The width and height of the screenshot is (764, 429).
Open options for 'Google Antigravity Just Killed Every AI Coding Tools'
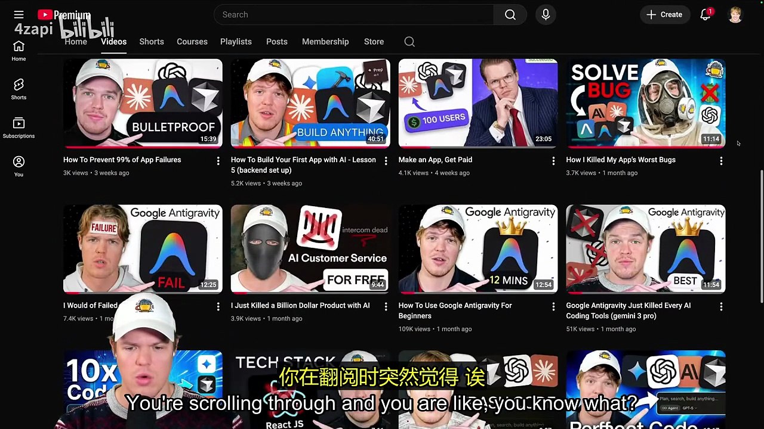click(721, 306)
